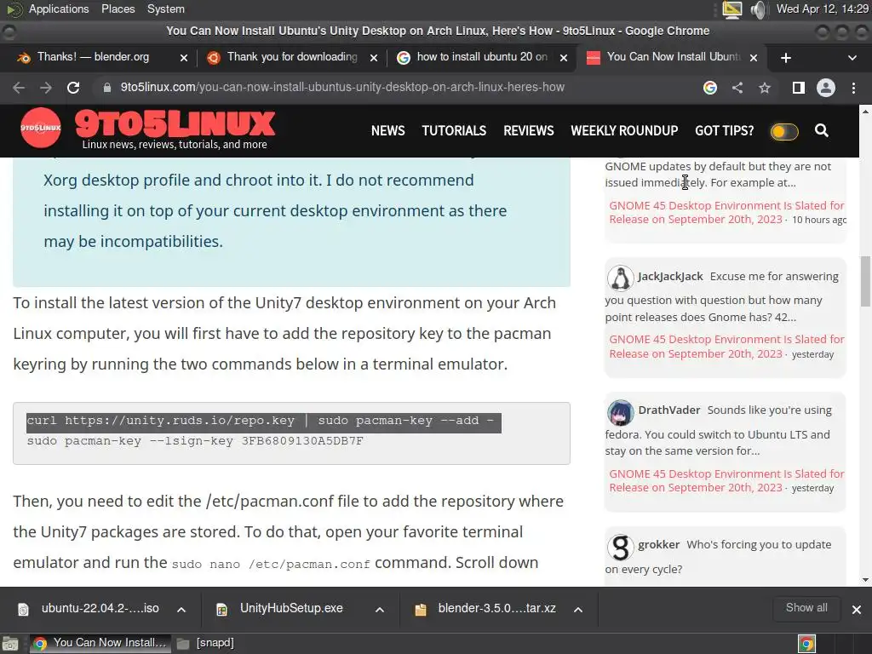Close the downloads bar

(857, 610)
